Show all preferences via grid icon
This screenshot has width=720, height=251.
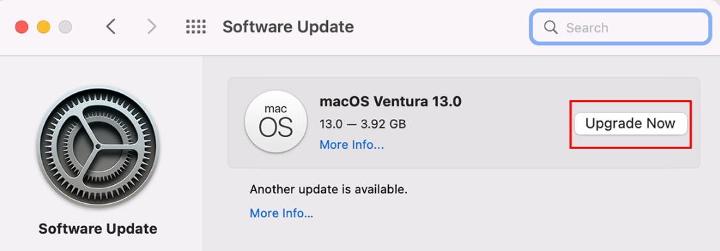(x=196, y=27)
